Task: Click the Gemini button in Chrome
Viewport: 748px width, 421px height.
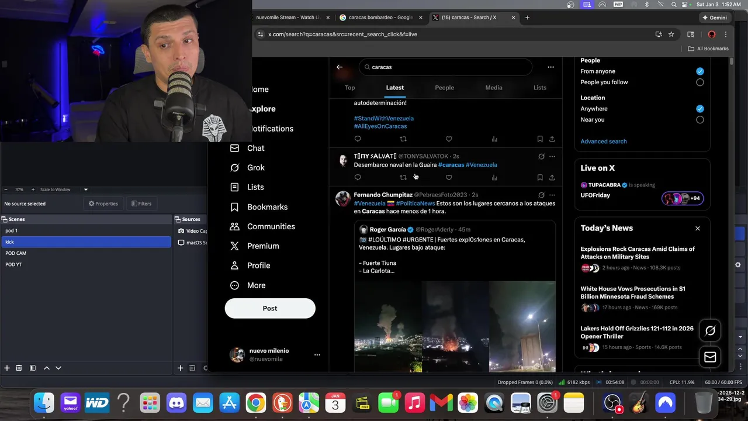Action: 714,18
